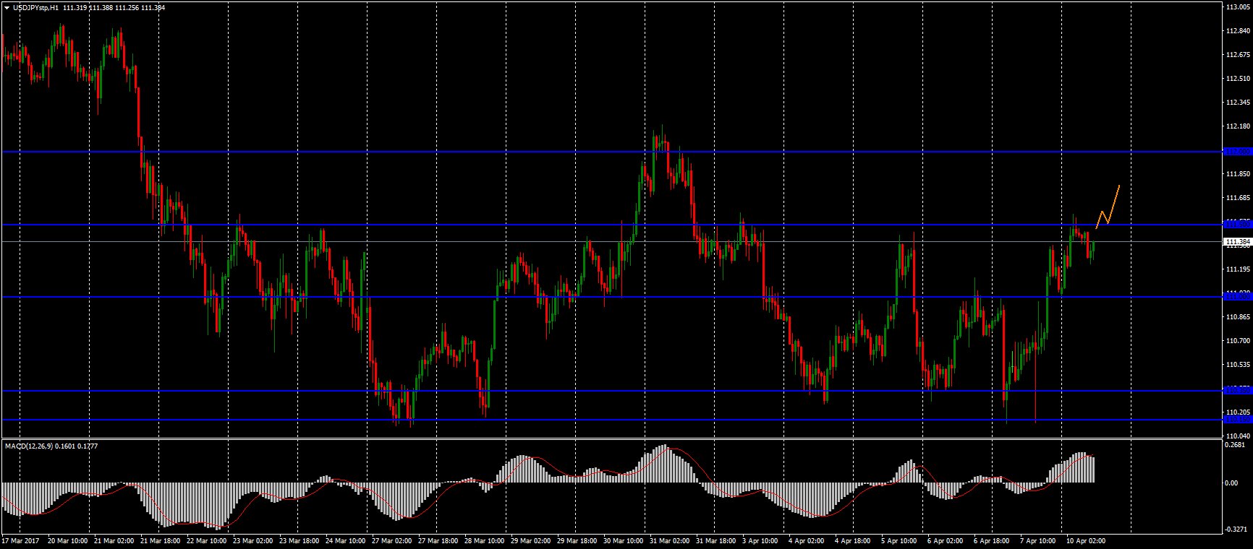The image size is (1253, 549).
Task: Click the 5 Apr 10:00 time label
Action: point(900,540)
